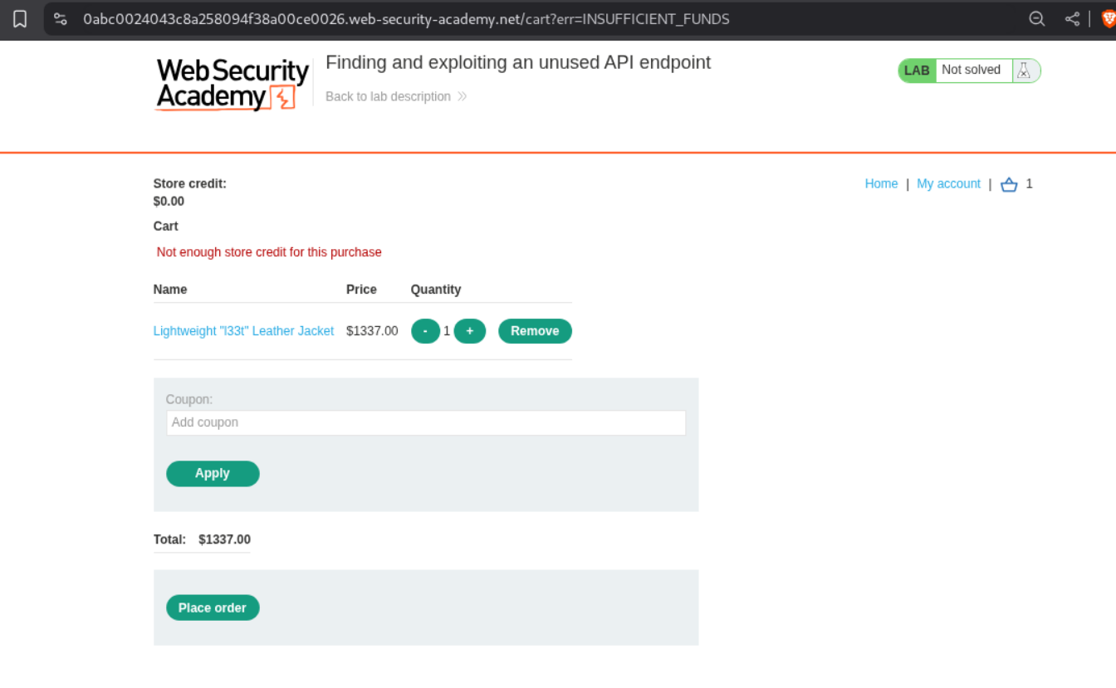Click the lab flask icon
The height and width of the screenshot is (688, 1116).
pyautogui.click(x=1024, y=71)
